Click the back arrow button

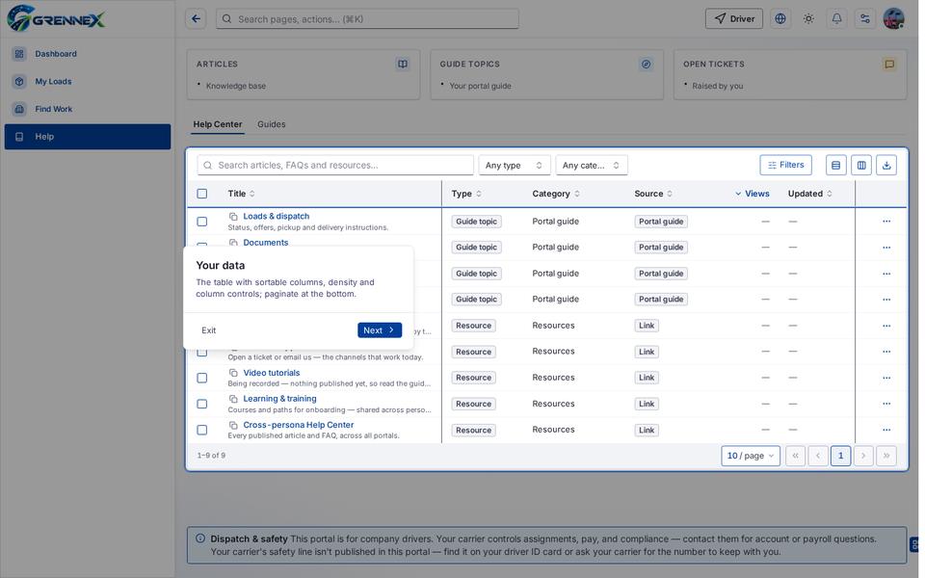(196, 19)
